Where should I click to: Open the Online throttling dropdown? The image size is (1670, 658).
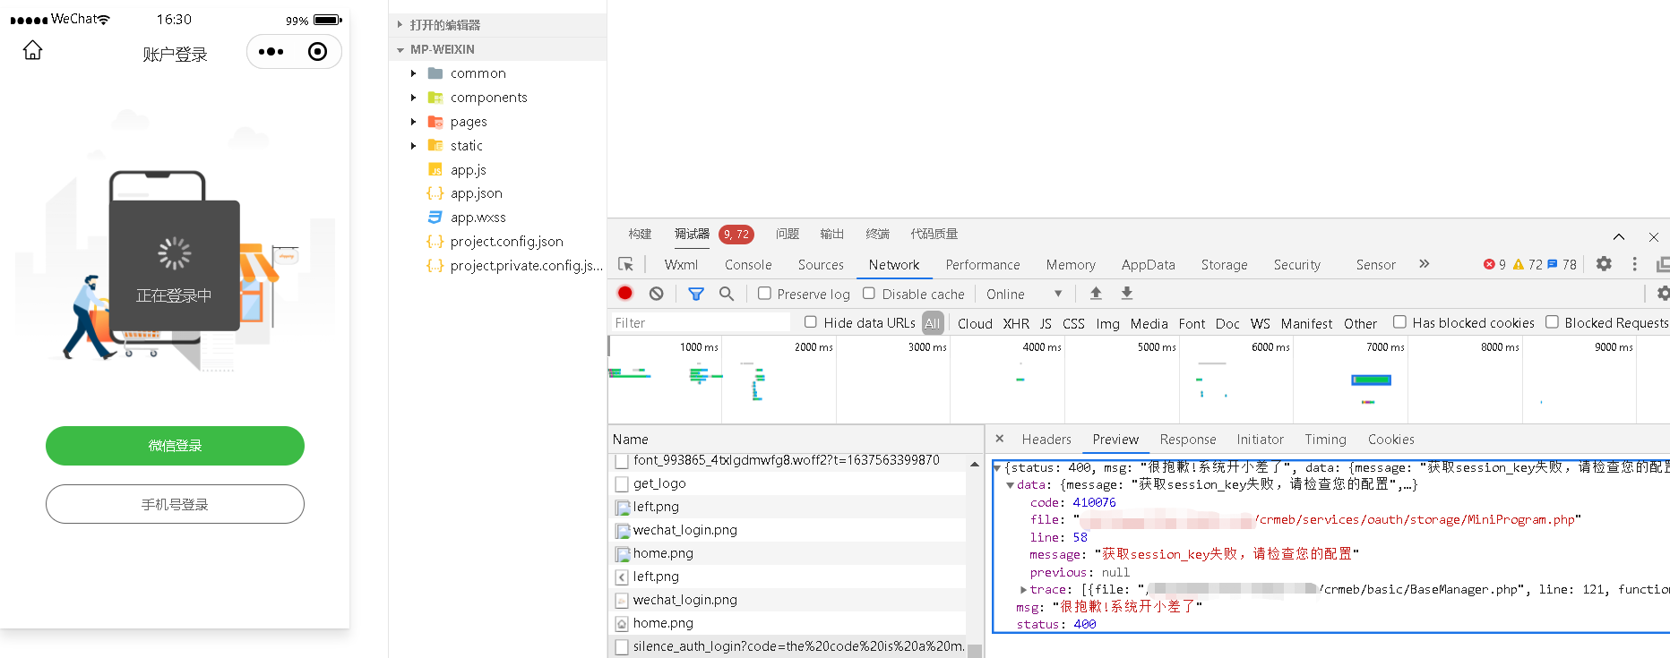click(x=1024, y=294)
